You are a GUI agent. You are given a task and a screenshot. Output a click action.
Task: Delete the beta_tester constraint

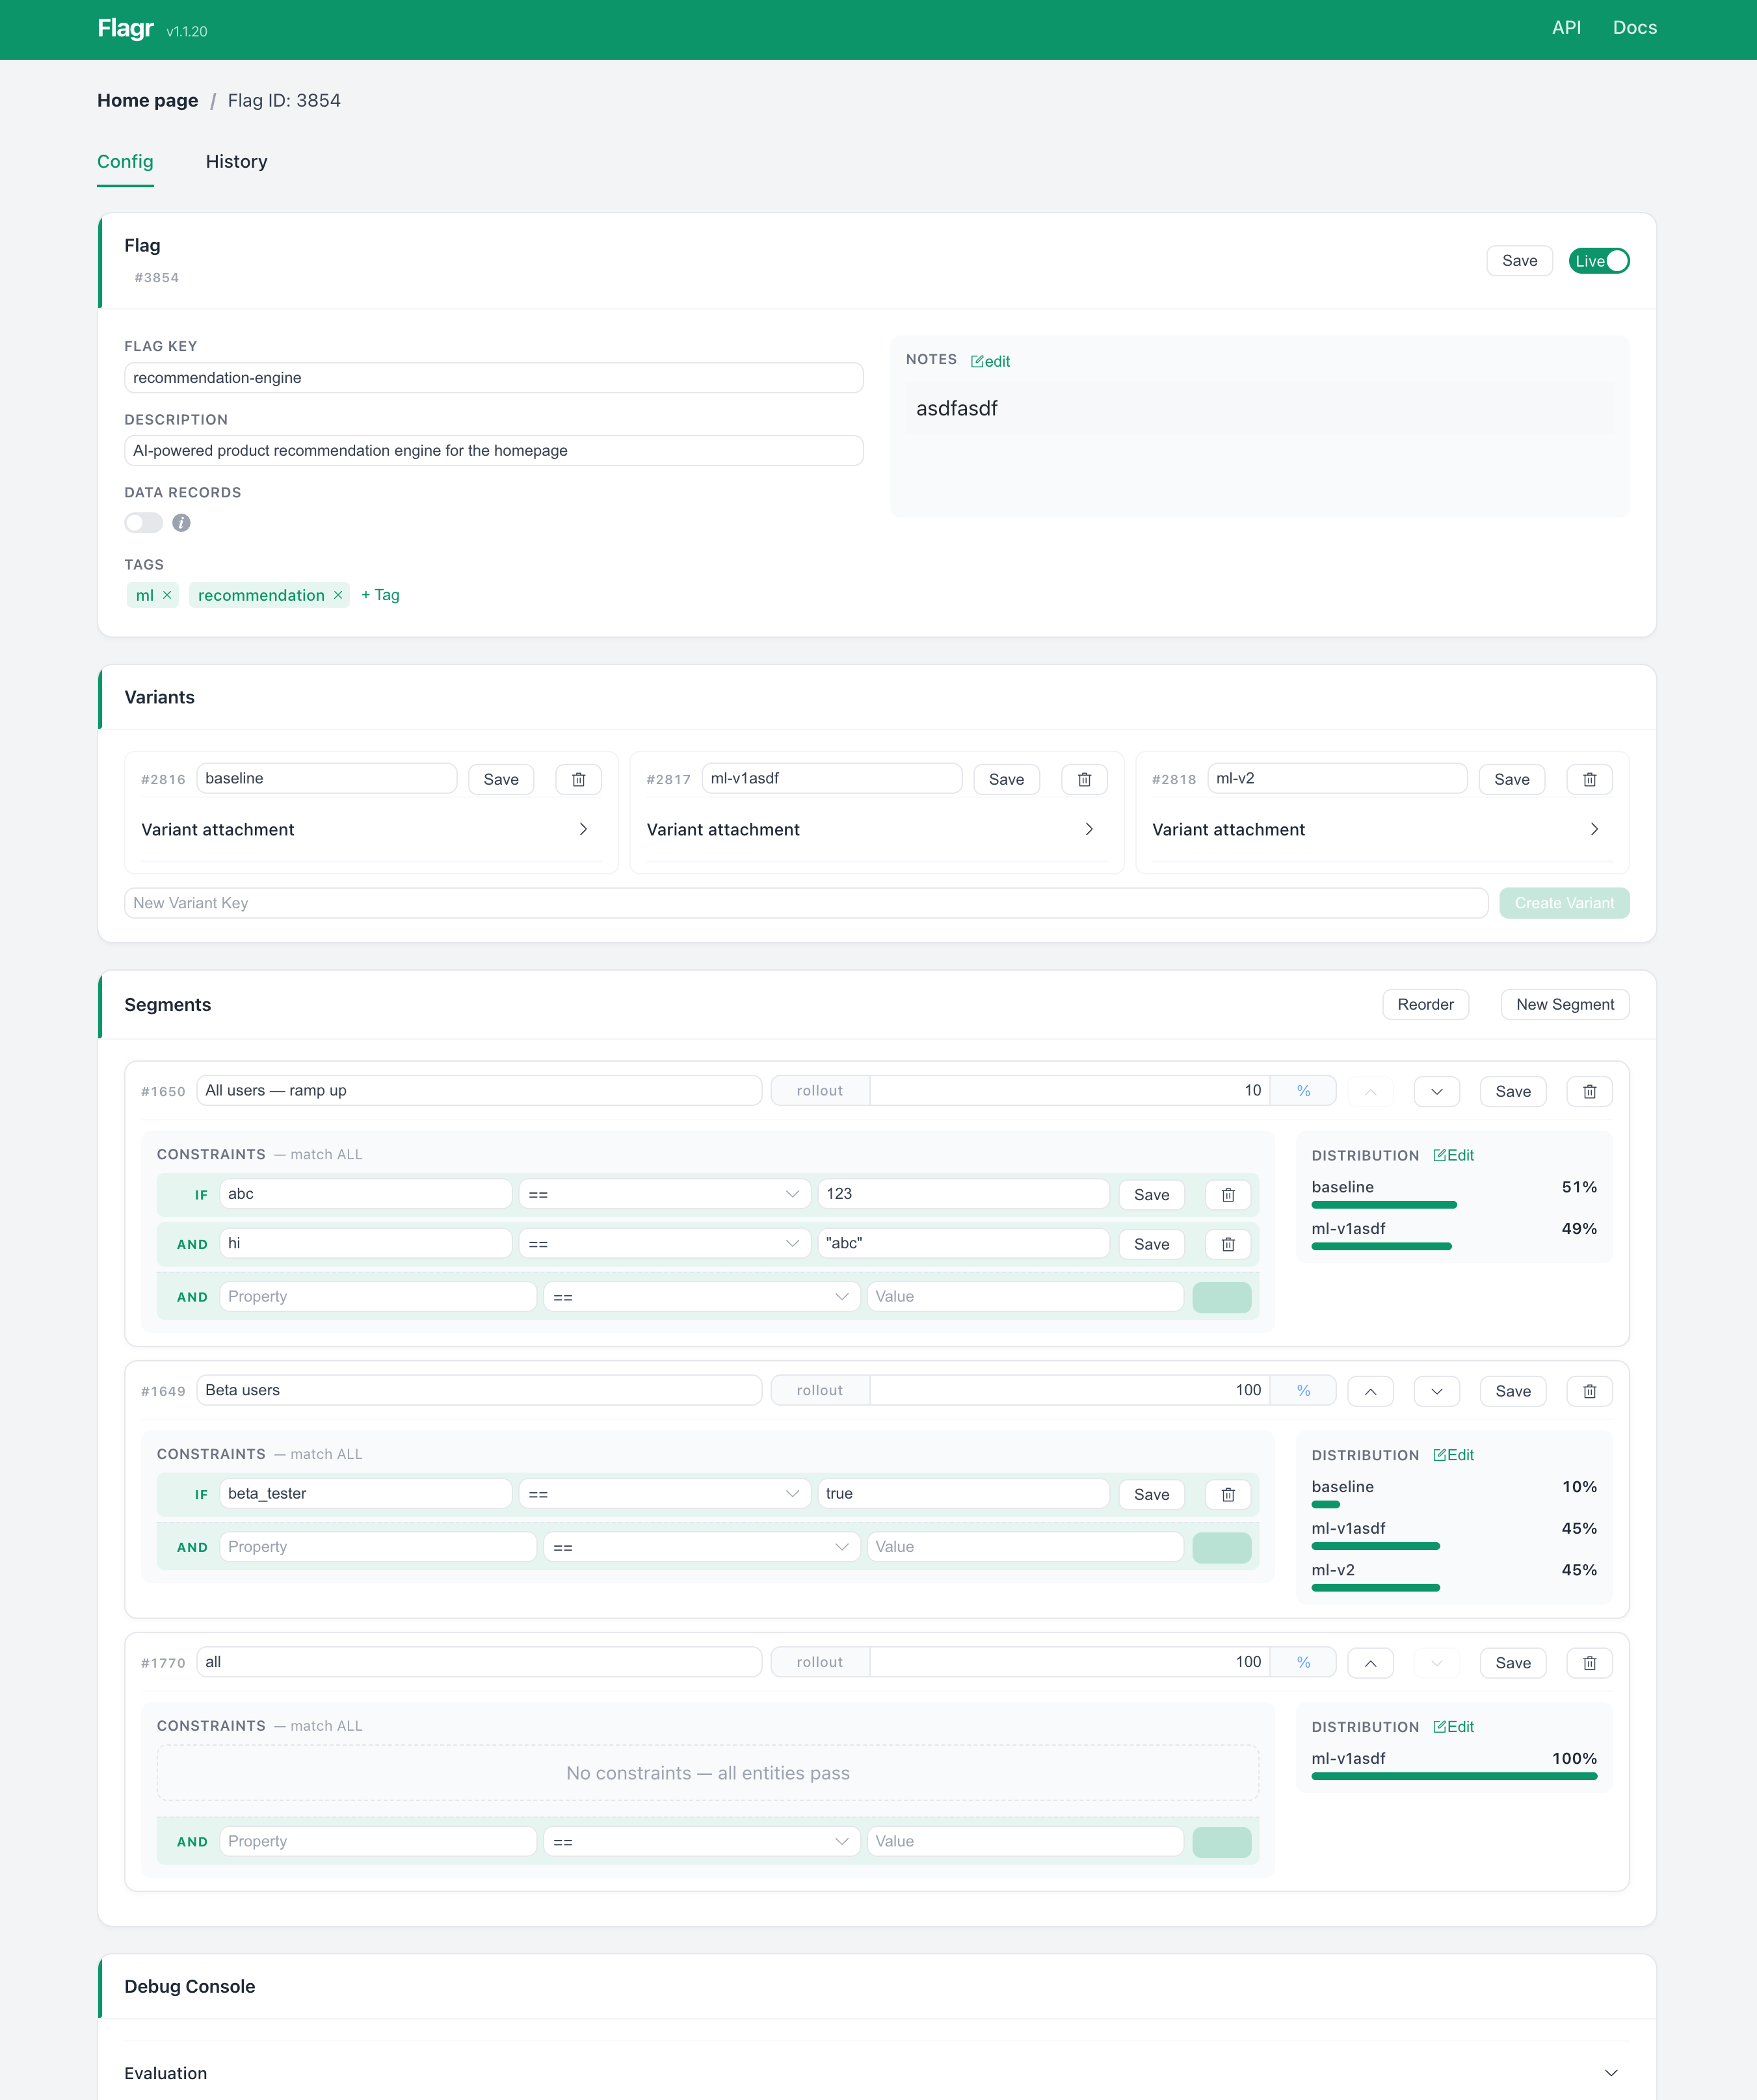1228,1494
